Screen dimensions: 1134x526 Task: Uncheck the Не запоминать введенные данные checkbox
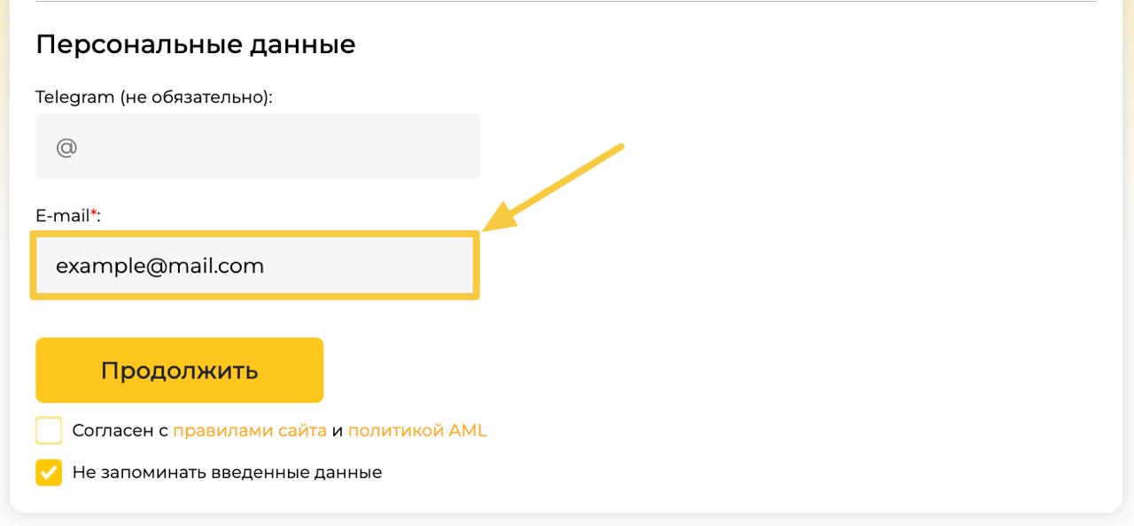[x=50, y=473]
